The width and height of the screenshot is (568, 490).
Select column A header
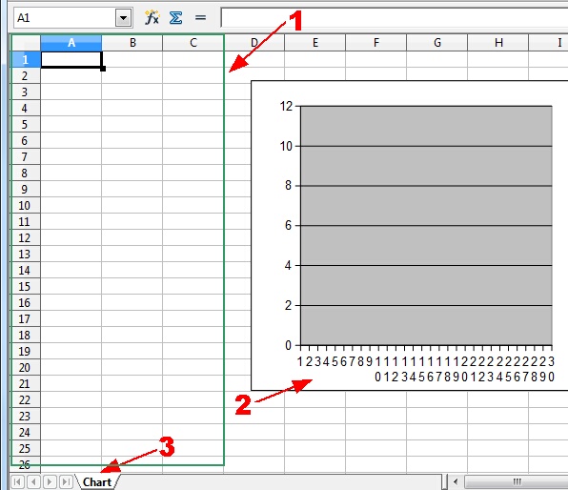point(71,43)
